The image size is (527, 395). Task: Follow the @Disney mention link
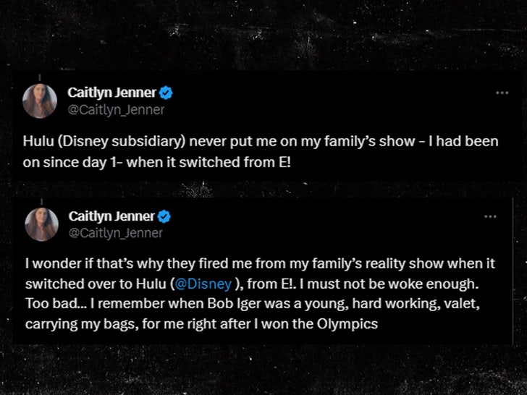(210, 282)
